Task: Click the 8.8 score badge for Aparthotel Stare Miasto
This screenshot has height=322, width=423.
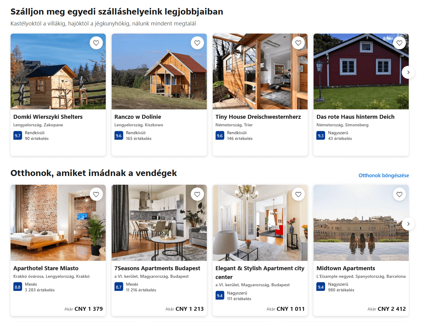Action: click(x=18, y=287)
